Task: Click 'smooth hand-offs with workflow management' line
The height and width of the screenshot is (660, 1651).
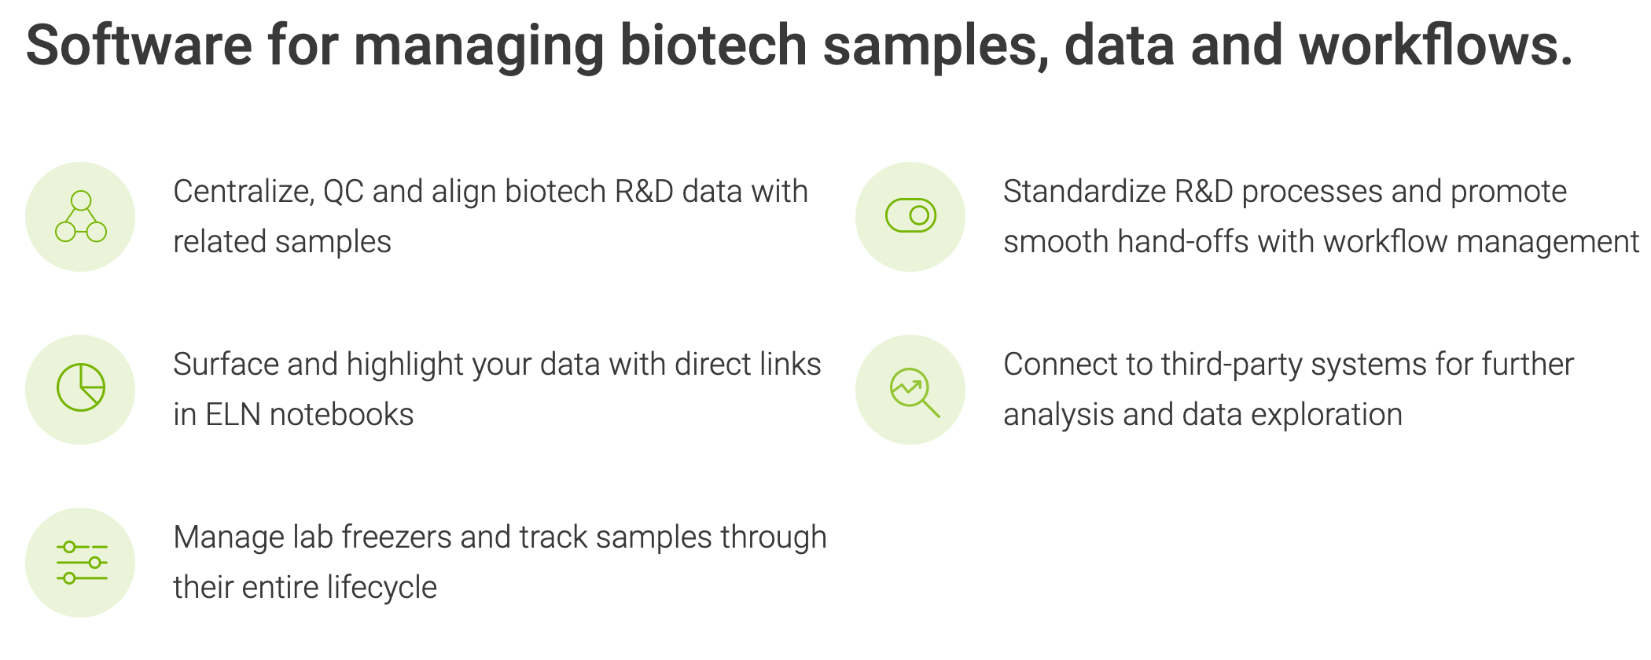Action: [x=1321, y=242]
